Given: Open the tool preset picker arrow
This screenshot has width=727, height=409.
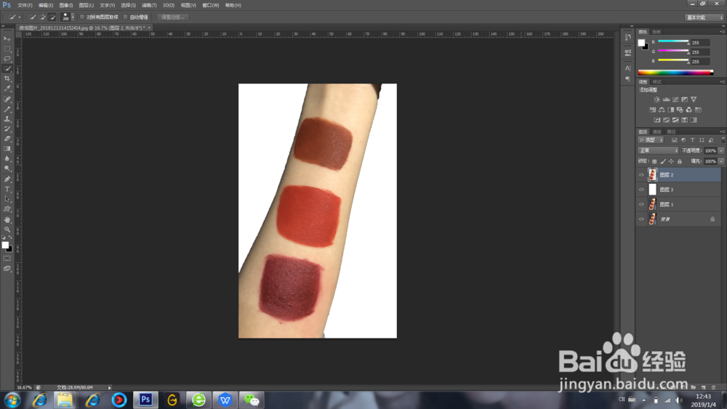Looking at the screenshot, I should 20,17.
